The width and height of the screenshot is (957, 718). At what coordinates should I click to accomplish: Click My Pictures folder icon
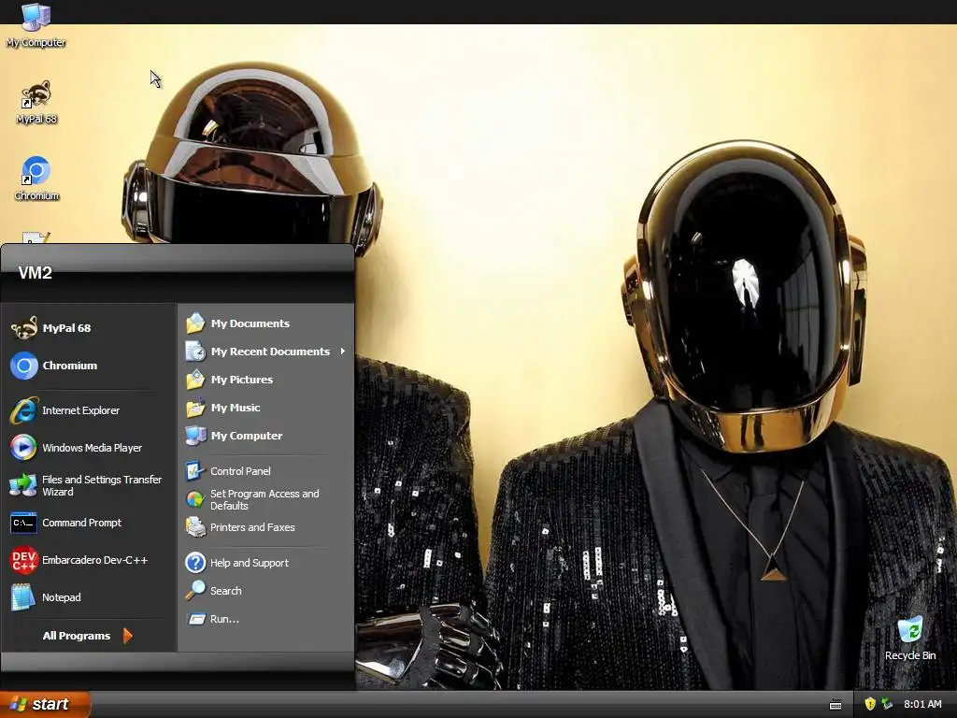[195, 380]
